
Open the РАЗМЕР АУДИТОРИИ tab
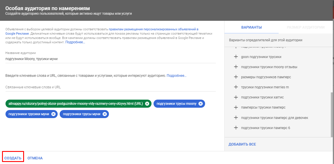tap(305, 27)
